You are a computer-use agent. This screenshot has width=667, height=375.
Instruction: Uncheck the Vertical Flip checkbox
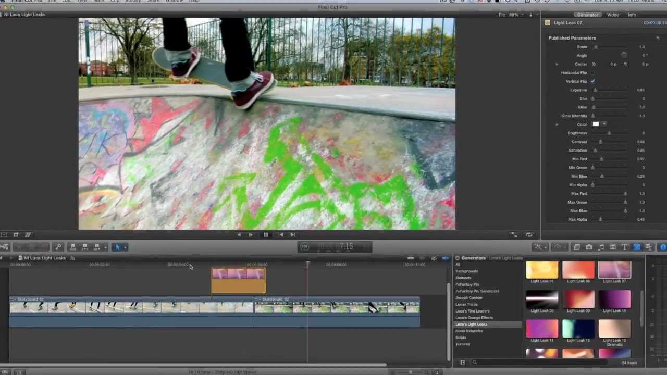click(593, 81)
